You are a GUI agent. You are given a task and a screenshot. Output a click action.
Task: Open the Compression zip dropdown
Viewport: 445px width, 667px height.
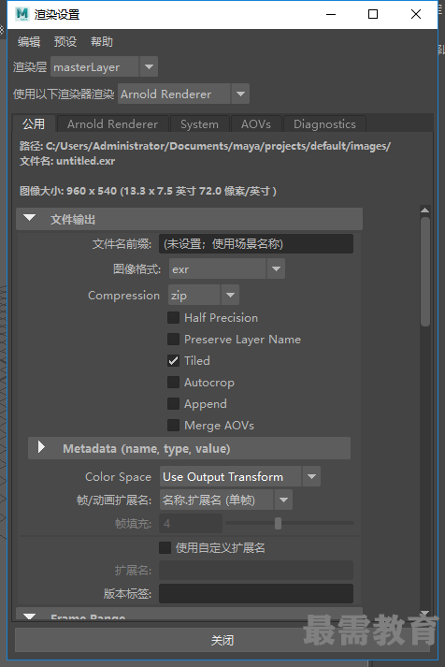(204, 296)
